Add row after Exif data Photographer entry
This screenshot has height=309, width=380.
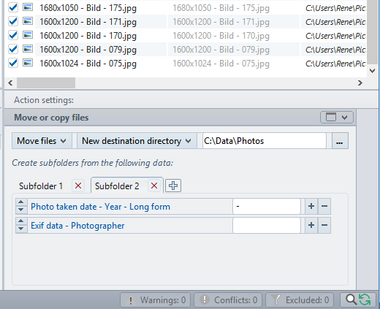[311, 225]
